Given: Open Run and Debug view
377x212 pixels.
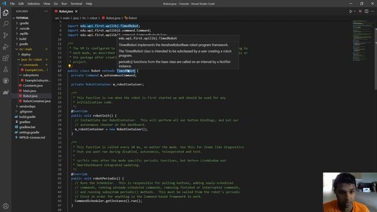Looking at the screenshot, I should point(5,47).
